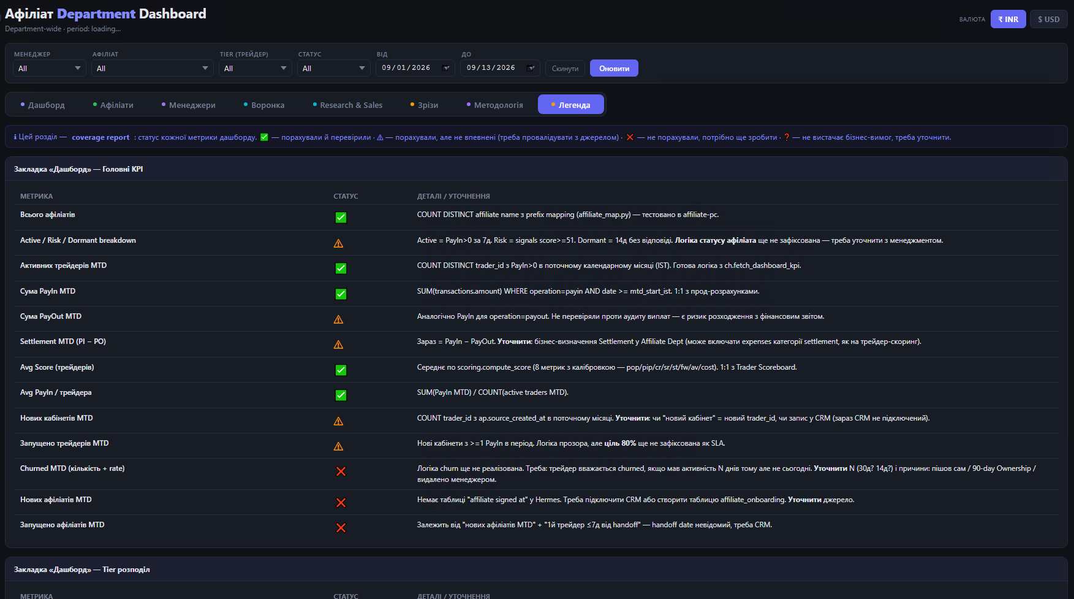This screenshot has width=1074, height=599.
Task: Click red cross icon for Запущено афіліатів MTD
Action: 341,528
